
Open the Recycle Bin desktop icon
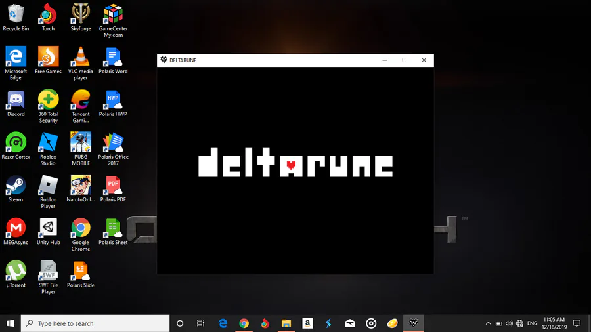(16, 18)
